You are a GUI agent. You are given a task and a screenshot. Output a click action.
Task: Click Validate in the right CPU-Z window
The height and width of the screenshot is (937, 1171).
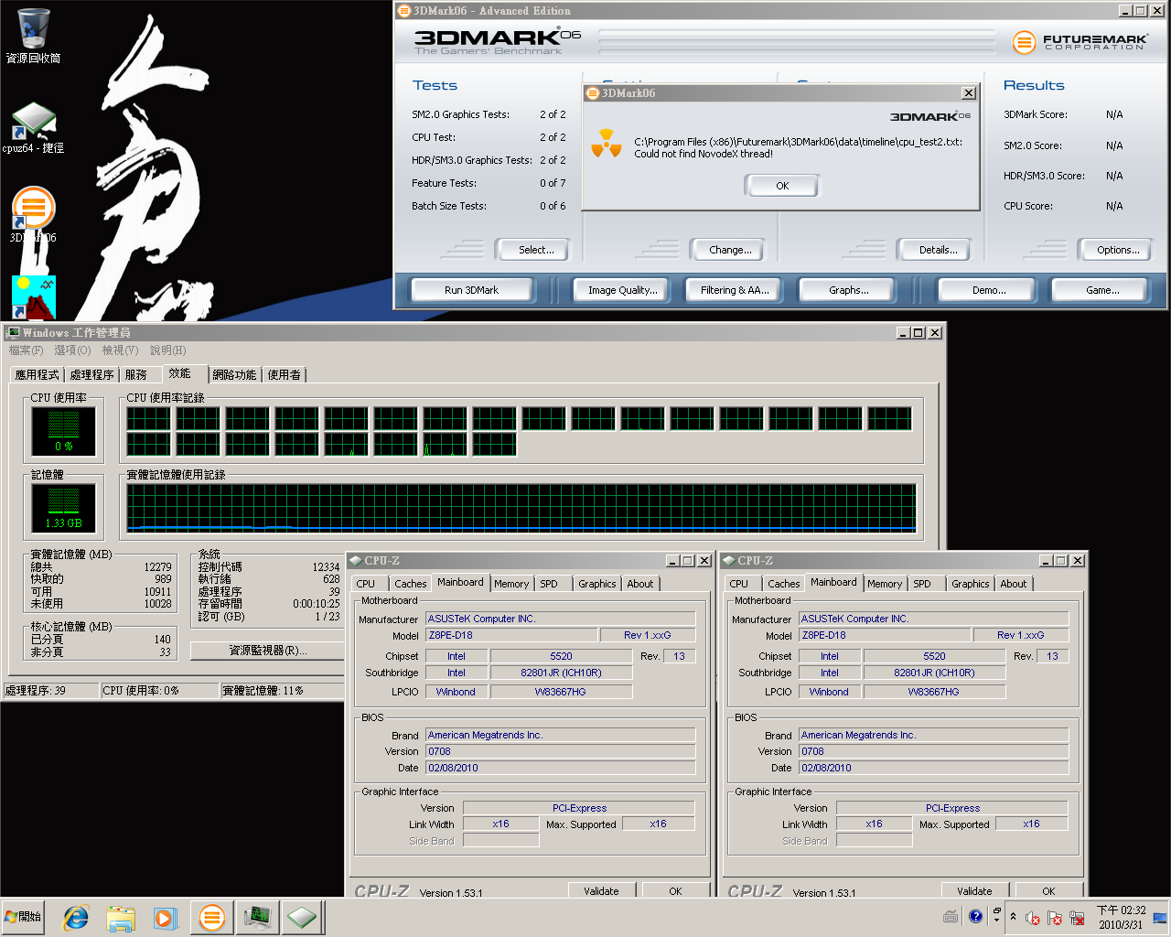[x=974, y=891]
